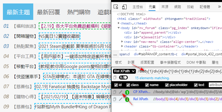Open the 【2021/02/19】【週末特惠】 post

coord(75,97)
